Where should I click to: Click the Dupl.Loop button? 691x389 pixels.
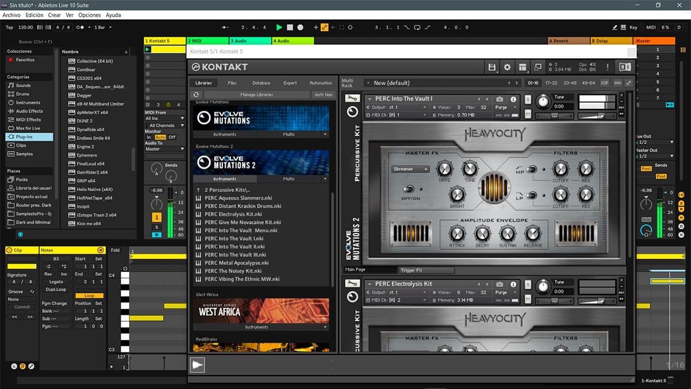tap(56, 289)
